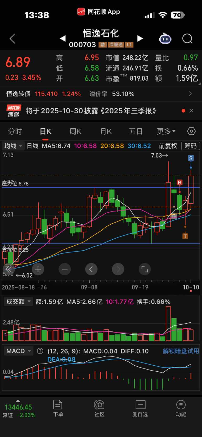Image resolution: width=202 pixels, height=437 pixels.
Task: Open 下单 order placement
Action: point(58,408)
